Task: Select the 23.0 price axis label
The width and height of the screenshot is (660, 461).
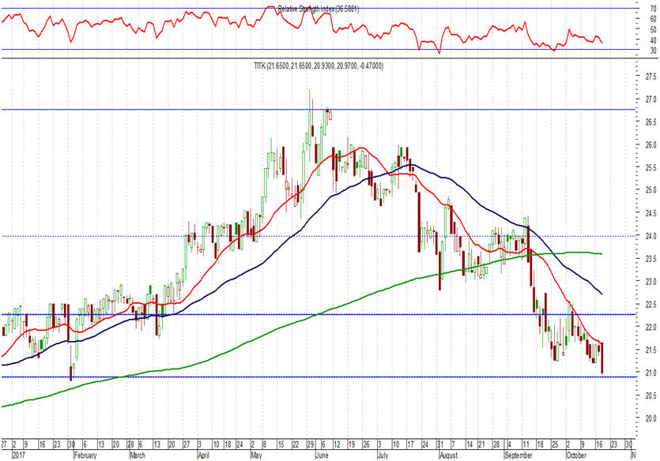Action: pos(651,282)
